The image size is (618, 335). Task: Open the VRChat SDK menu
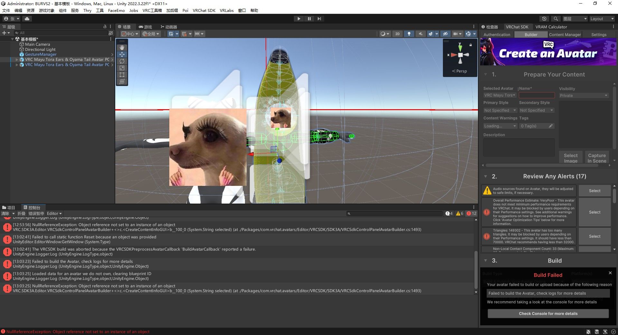pos(204,10)
